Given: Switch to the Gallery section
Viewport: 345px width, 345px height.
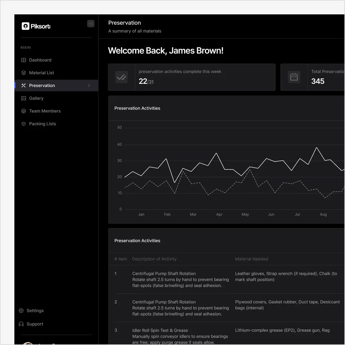Looking at the screenshot, I should (36, 98).
